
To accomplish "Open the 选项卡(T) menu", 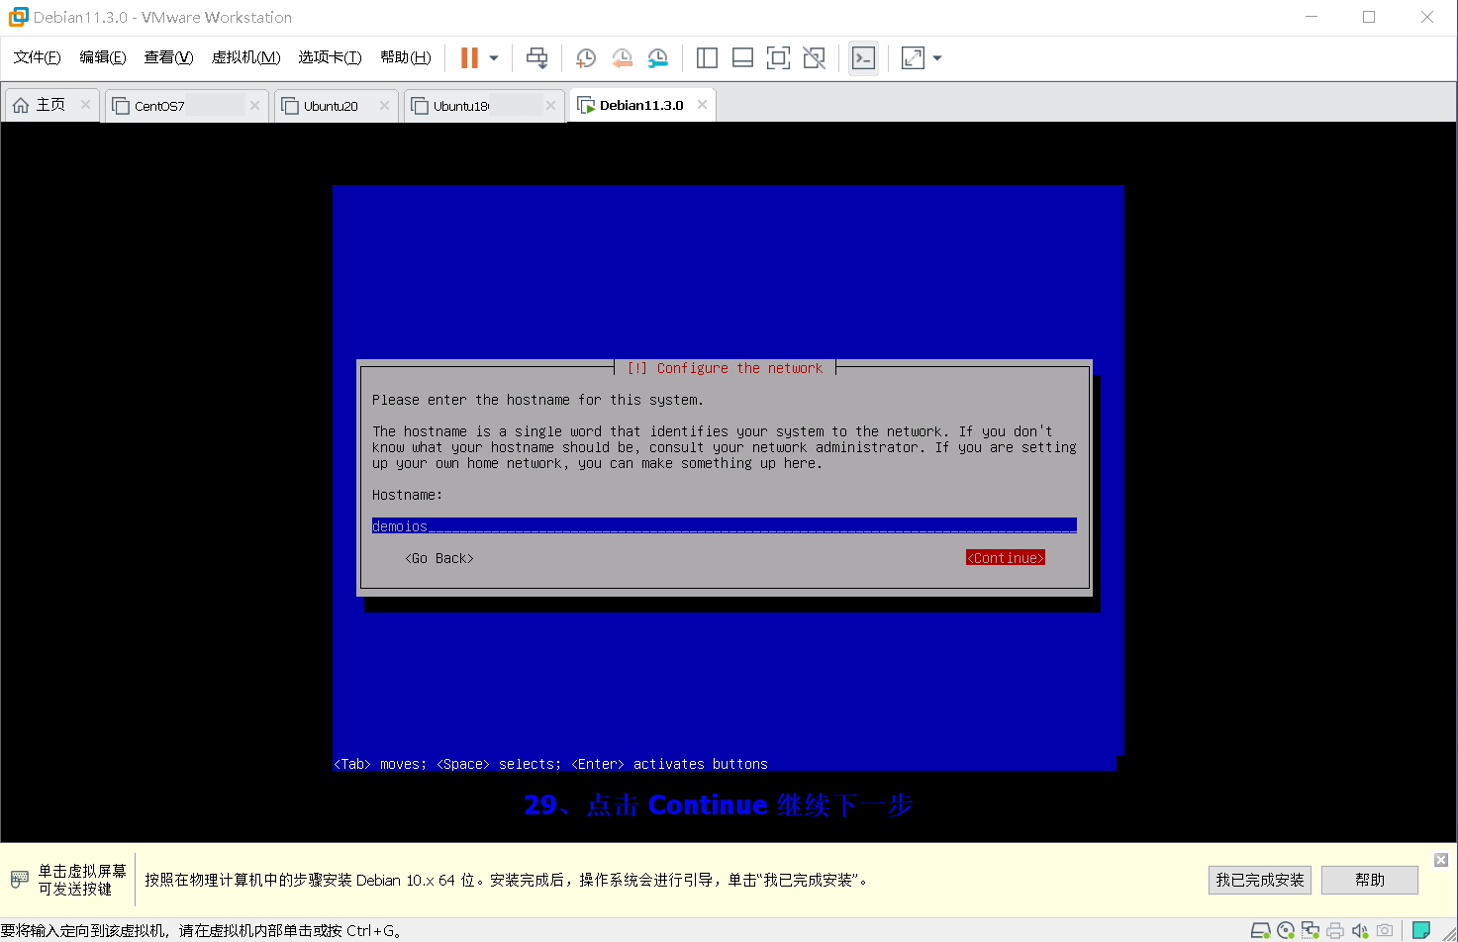I will [330, 57].
